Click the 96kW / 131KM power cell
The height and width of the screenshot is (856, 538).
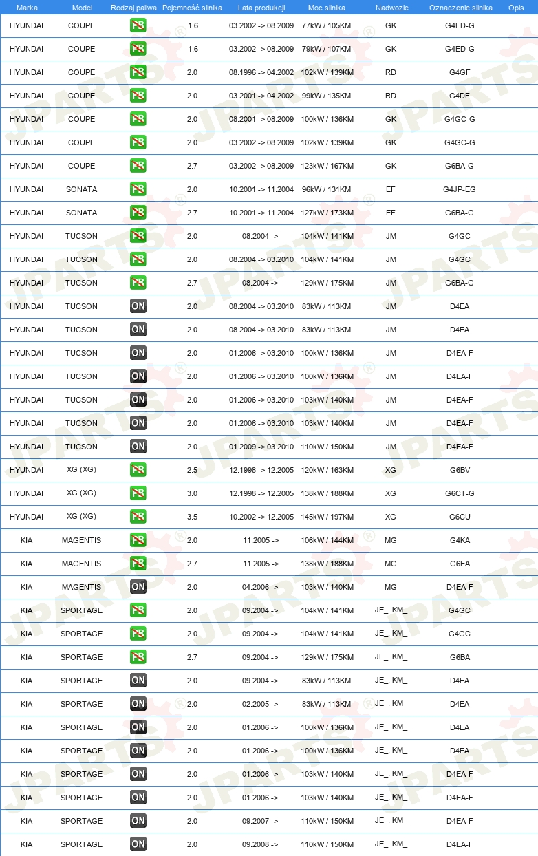point(326,189)
